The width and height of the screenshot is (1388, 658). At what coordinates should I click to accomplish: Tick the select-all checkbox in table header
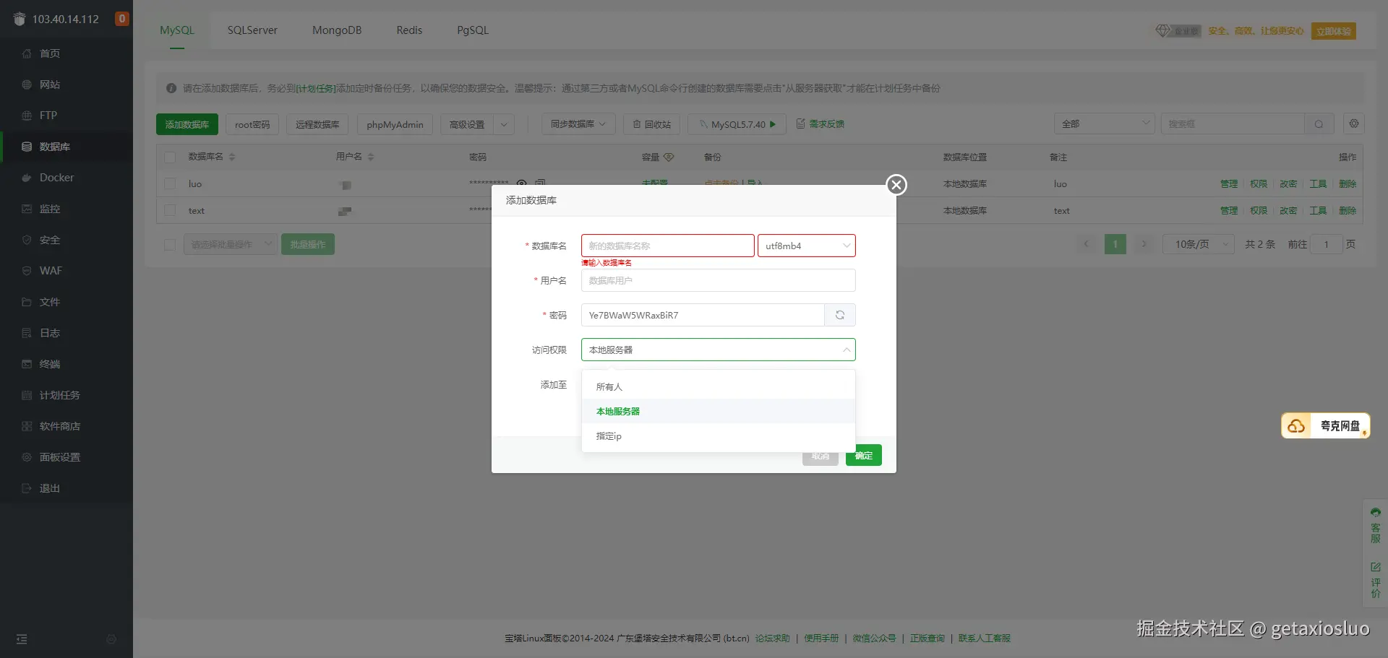tap(170, 157)
